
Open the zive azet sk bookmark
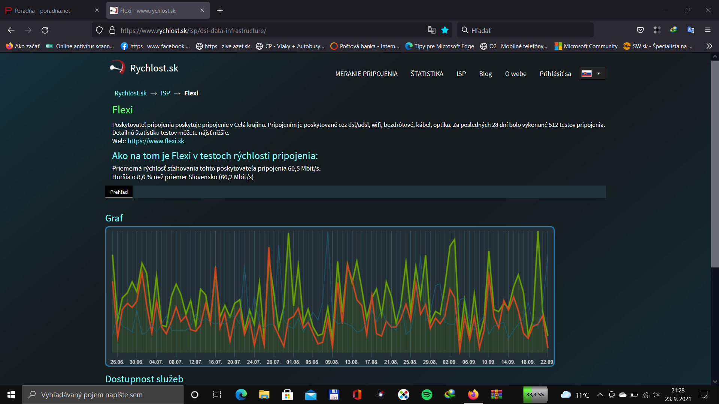[223, 46]
